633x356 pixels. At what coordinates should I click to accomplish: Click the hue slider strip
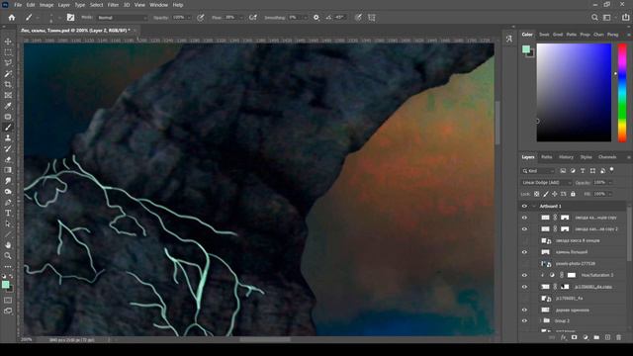(622, 93)
